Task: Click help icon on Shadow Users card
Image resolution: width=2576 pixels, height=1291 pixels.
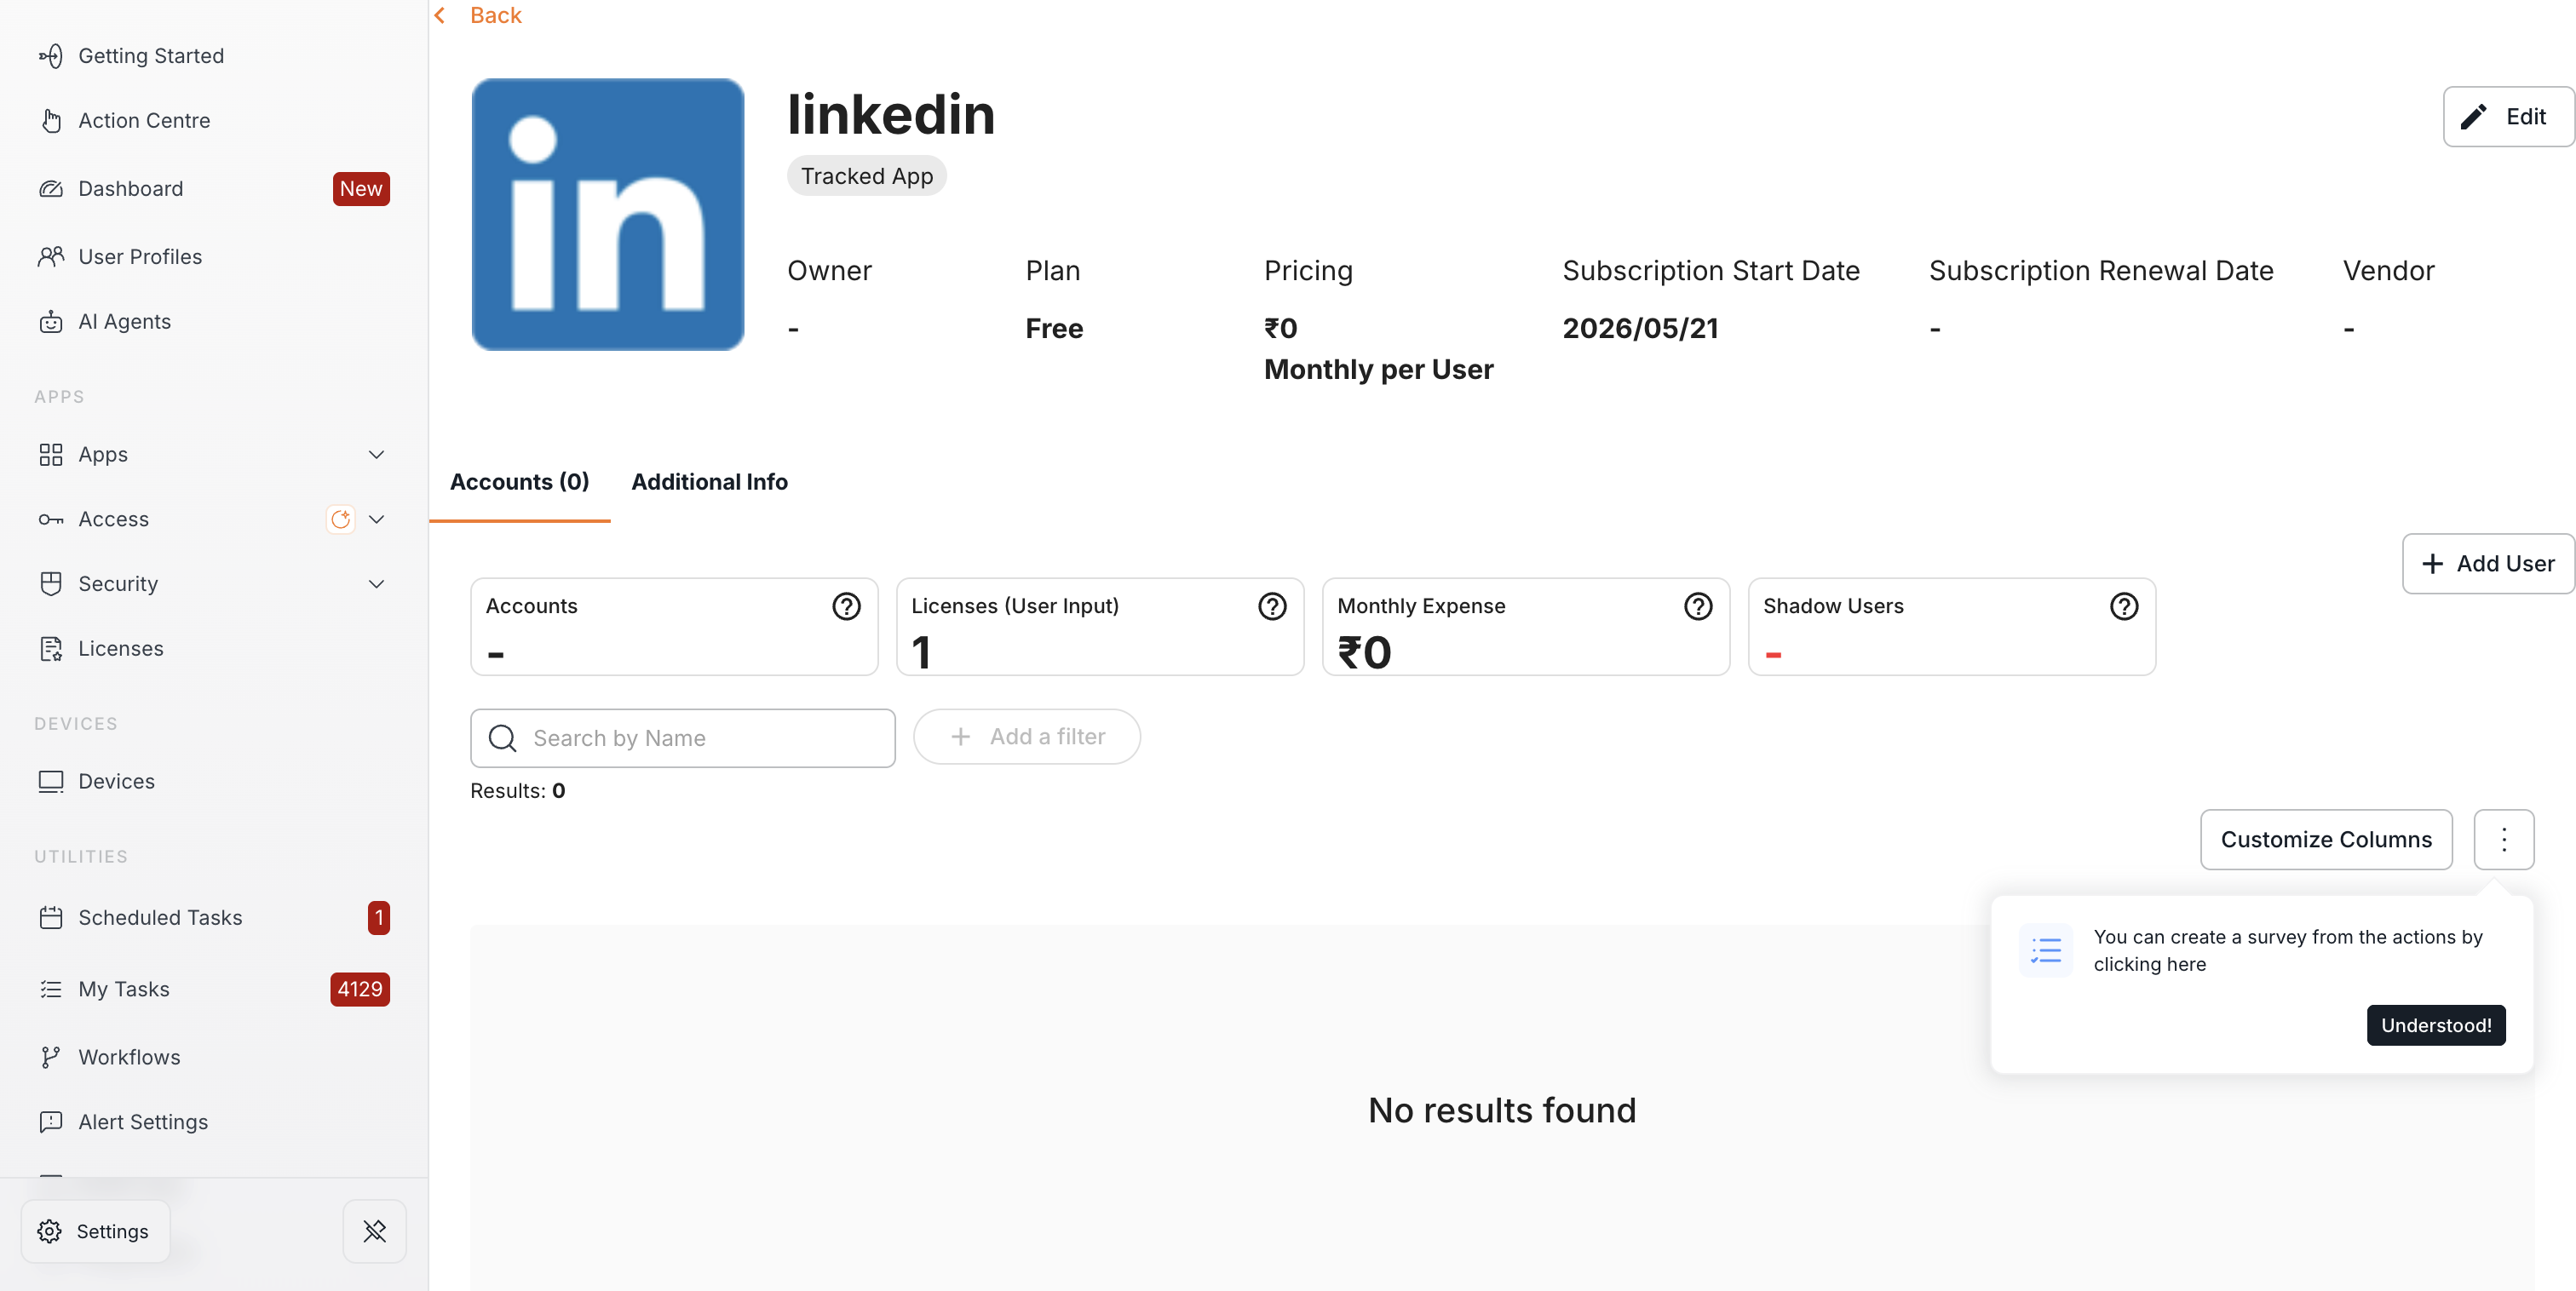Action: point(2125,607)
